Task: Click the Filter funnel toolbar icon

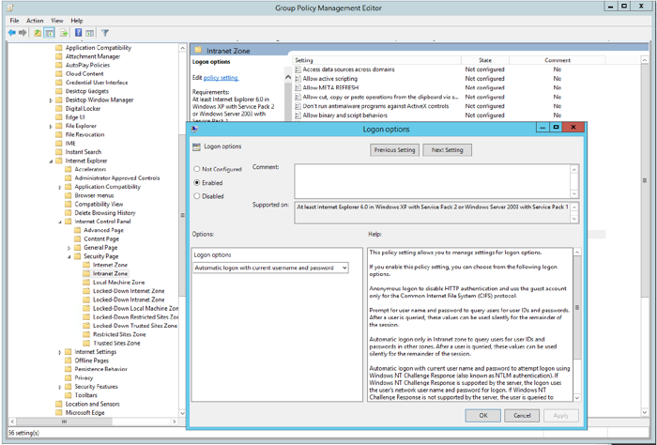Action: click(105, 32)
